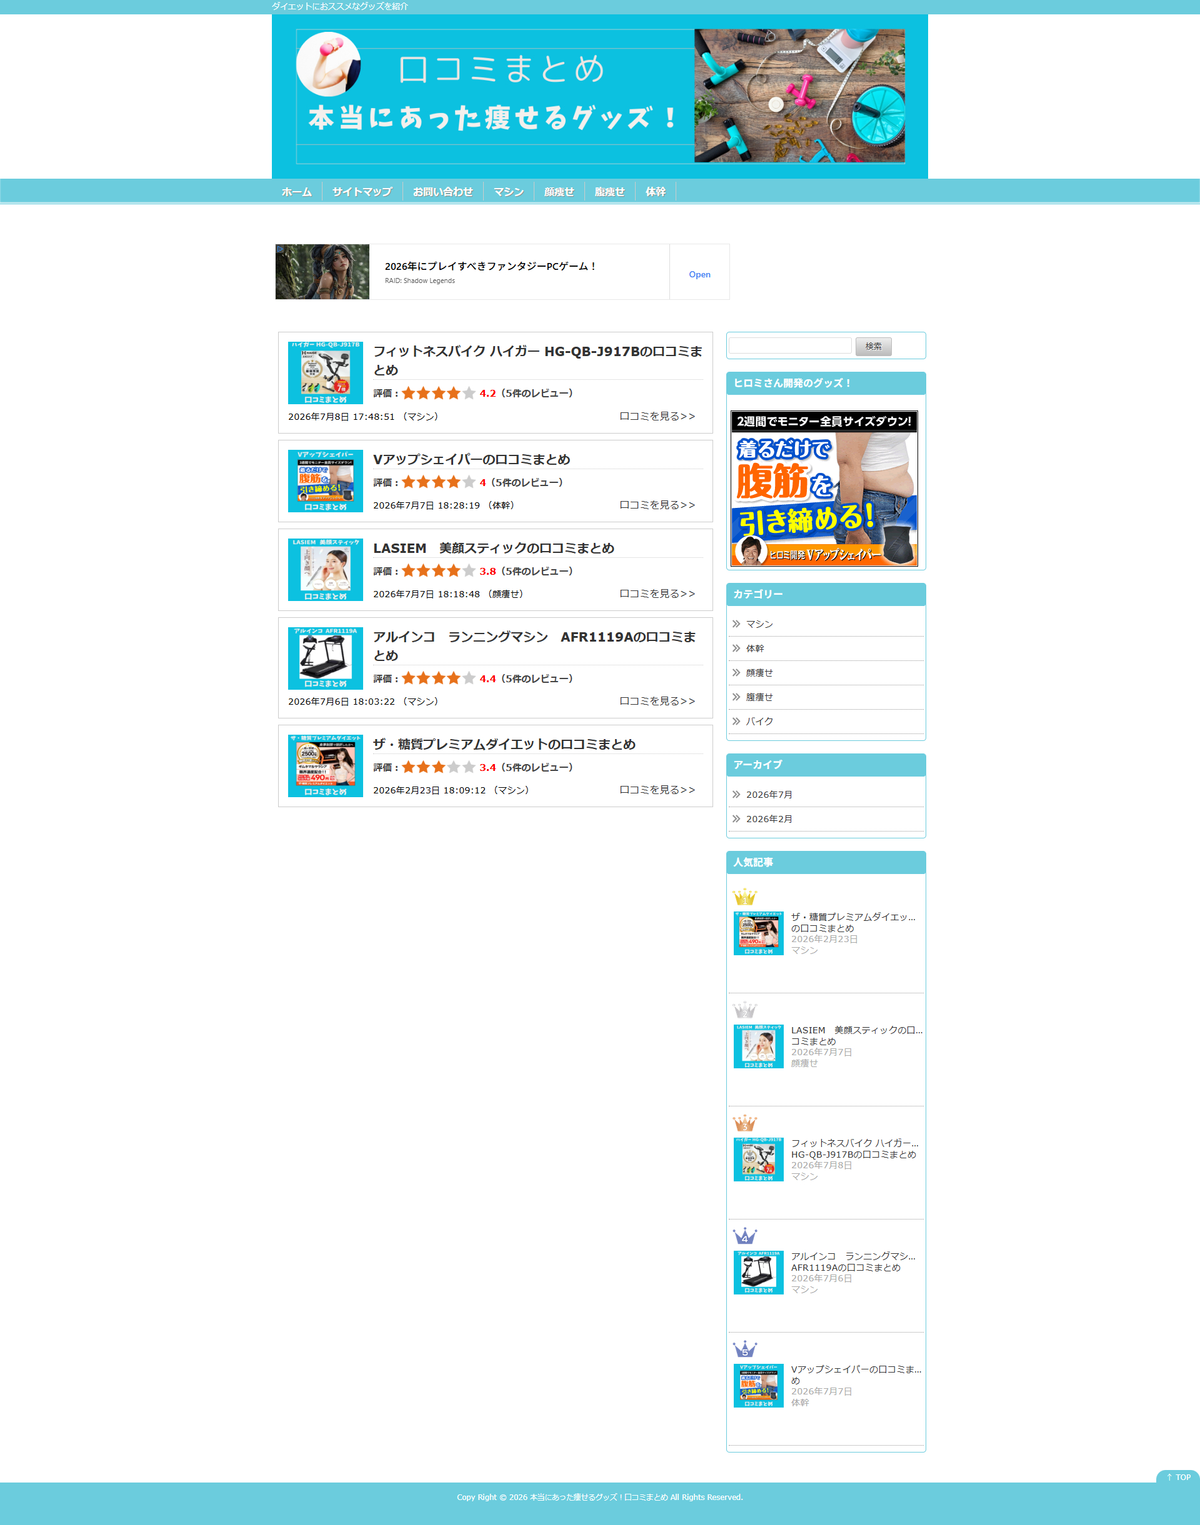
Task: Open the ザ・糖質プレミアムダイエット article title
Action: pyautogui.click(x=504, y=744)
